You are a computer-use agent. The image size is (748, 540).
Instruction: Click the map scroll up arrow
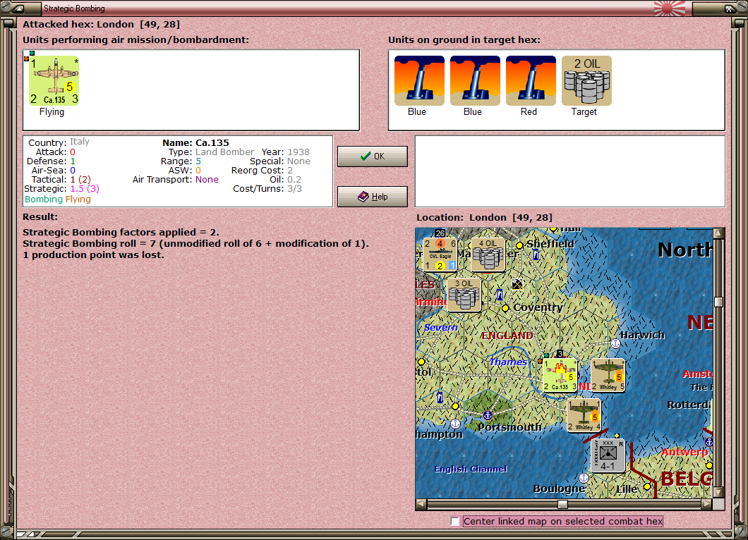718,233
